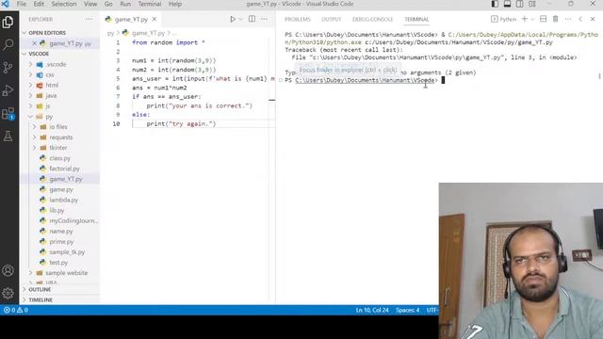Viewport: 603px width, 339px height.
Task: Select the Terminal panel tab
Action: pos(416,19)
